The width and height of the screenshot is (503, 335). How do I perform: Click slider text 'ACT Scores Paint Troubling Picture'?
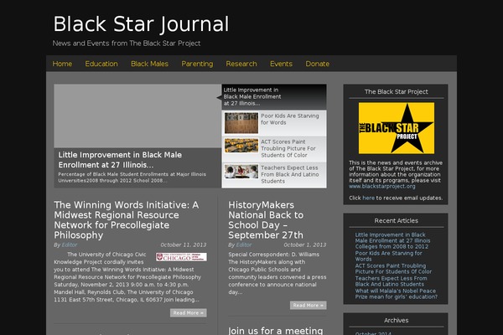[288, 148]
